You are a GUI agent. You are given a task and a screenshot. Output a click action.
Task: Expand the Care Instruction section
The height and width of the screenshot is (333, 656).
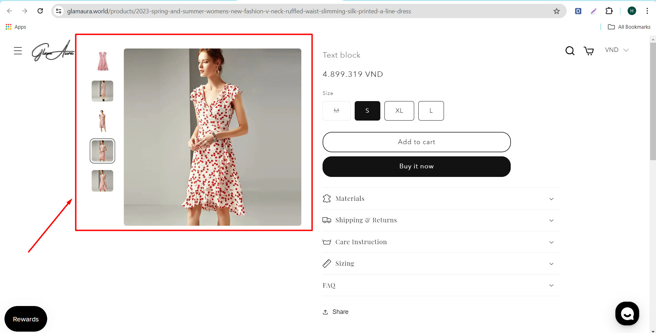[x=441, y=242]
